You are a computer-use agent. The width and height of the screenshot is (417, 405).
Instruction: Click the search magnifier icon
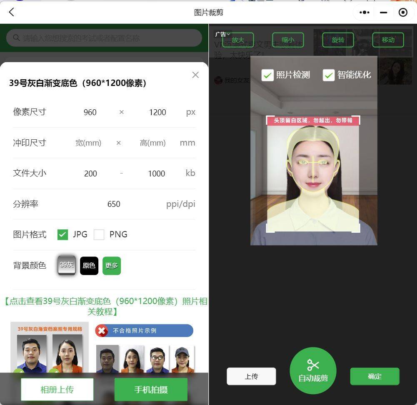(x=17, y=38)
